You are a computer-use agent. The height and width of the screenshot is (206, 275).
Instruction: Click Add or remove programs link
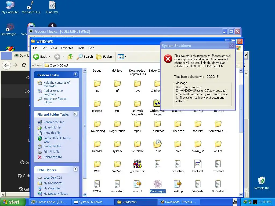[x=53, y=92]
